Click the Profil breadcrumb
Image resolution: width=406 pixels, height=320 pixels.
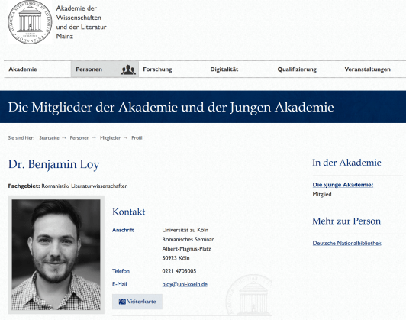coord(137,137)
